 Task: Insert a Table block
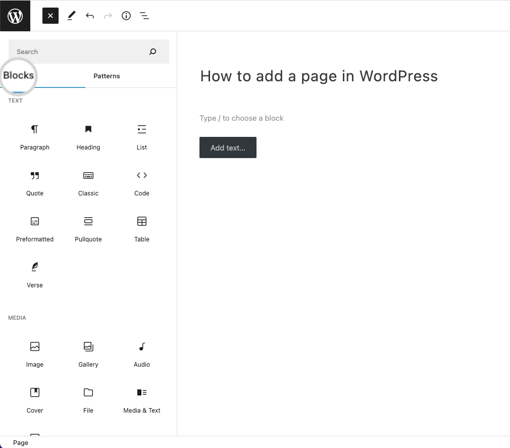[142, 229]
